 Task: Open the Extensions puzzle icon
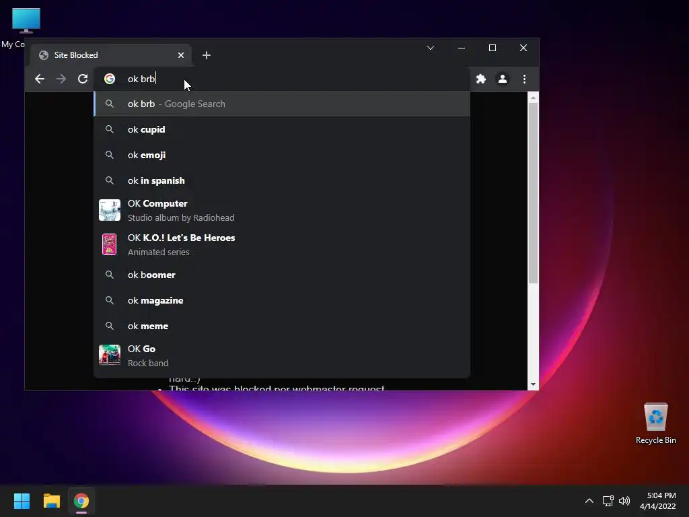[481, 79]
